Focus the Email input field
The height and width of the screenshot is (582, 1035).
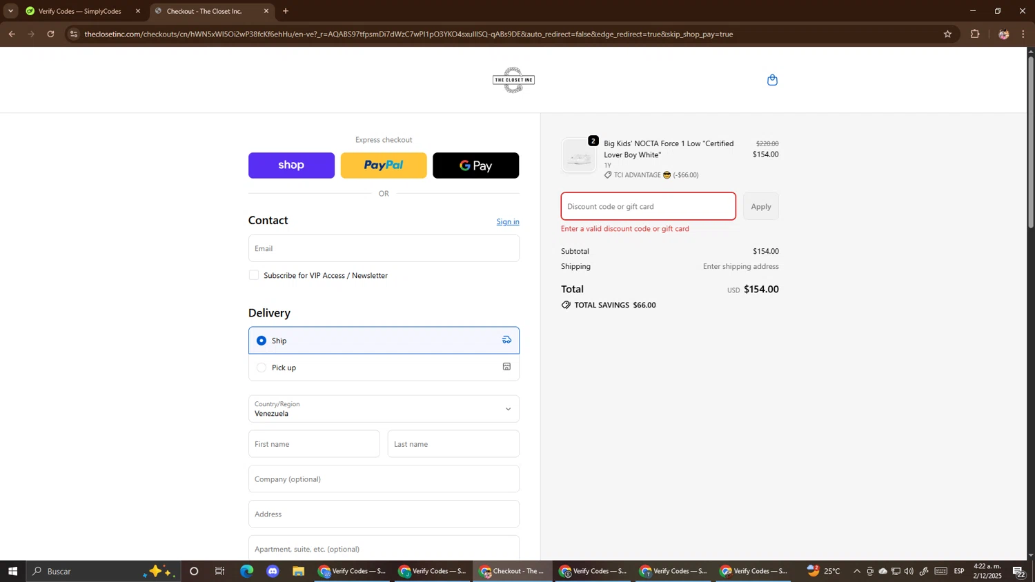point(384,248)
